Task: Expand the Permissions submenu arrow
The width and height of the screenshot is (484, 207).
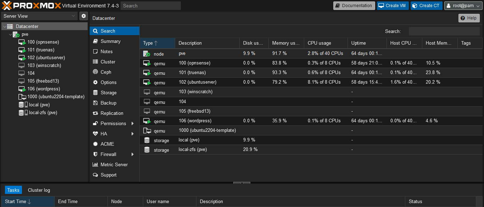Action: [x=133, y=123]
